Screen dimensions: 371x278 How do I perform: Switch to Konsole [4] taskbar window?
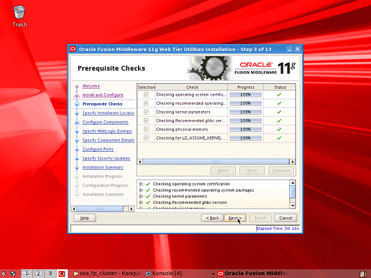click(x=163, y=273)
